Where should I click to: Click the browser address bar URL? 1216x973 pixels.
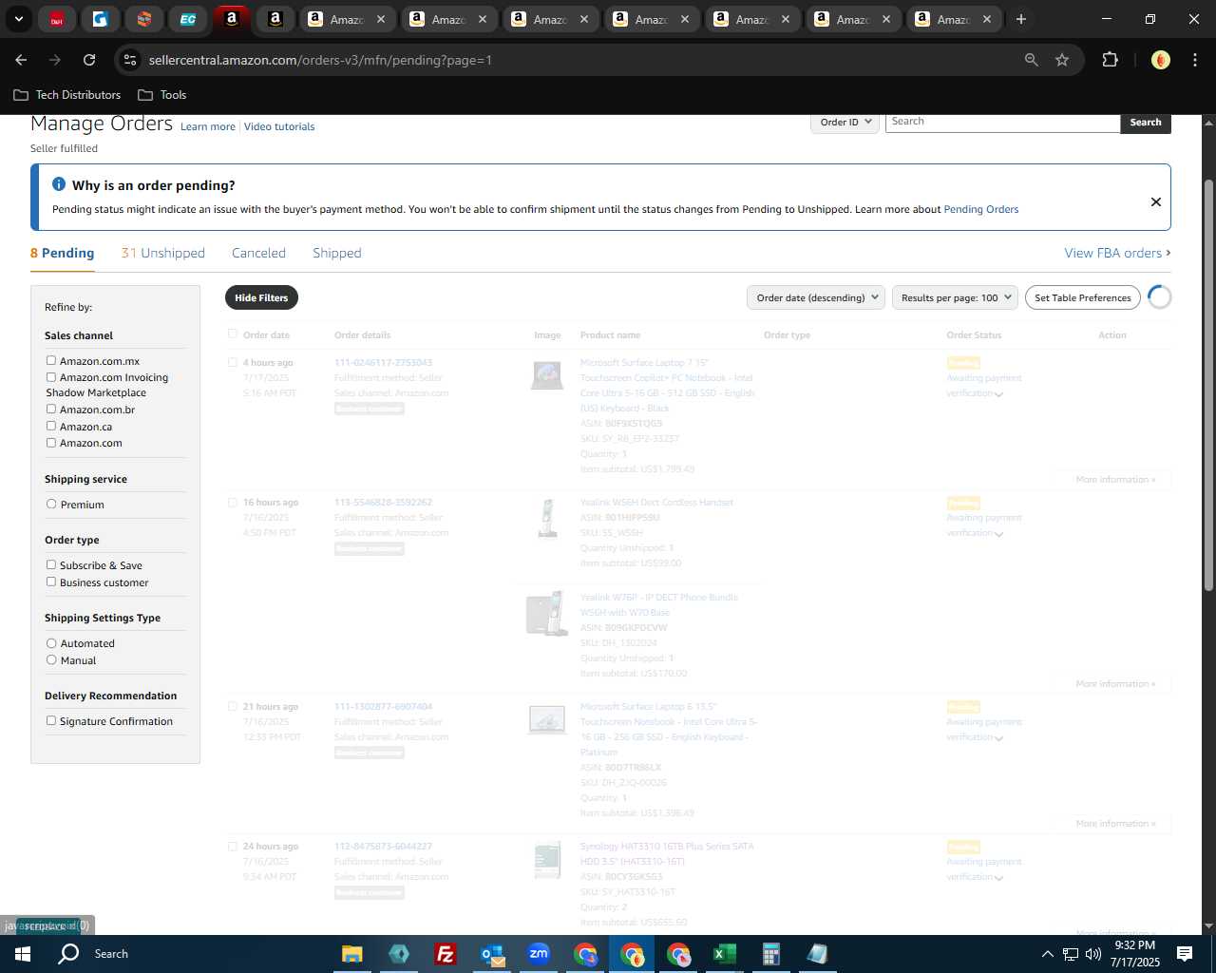pos(320,60)
